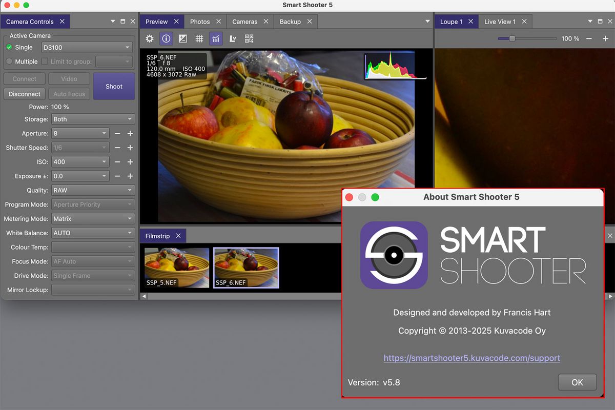
Task: Click the QR code scan icon
Action: tap(249, 38)
